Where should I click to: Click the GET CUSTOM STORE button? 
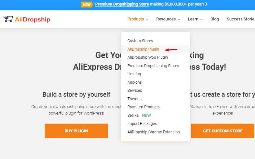pos(223,131)
